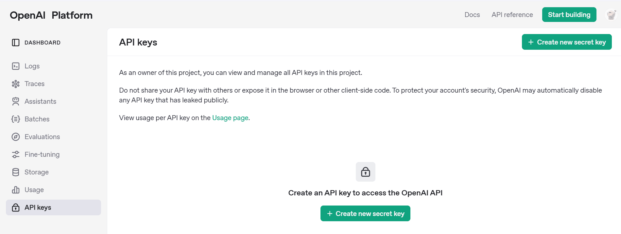Click the Platform title text

pyautogui.click(x=72, y=15)
